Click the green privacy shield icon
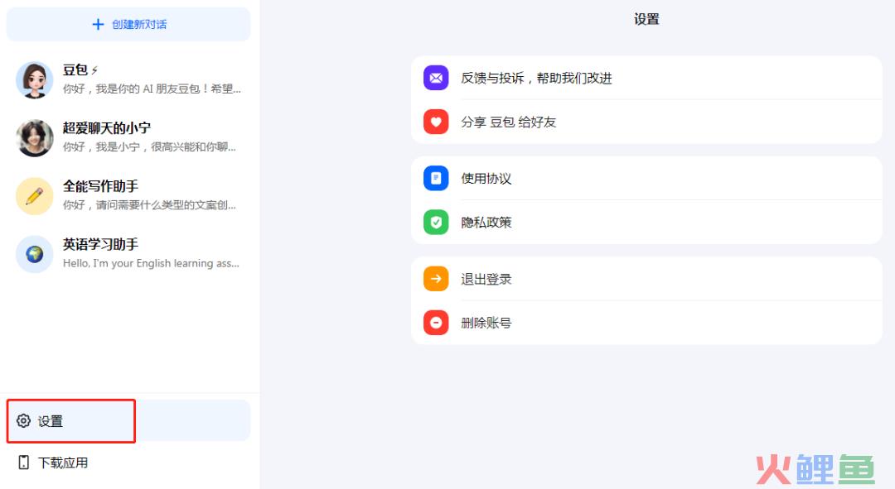This screenshot has height=489, width=895. [x=435, y=222]
